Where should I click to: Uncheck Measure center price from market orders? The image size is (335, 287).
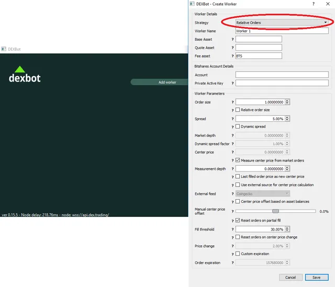point(238,160)
